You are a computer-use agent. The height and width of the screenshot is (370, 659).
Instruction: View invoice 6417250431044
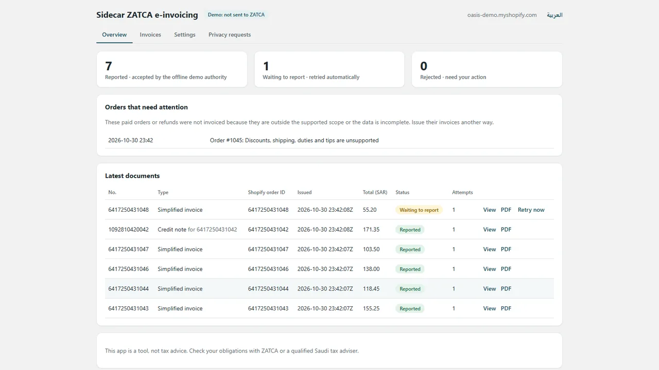coord(490,289)
